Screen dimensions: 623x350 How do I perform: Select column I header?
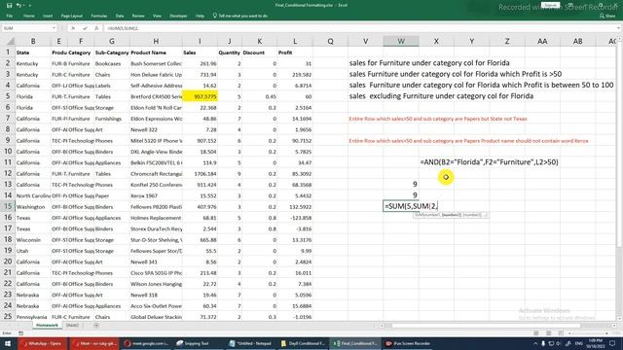click(x=200, y=41)
